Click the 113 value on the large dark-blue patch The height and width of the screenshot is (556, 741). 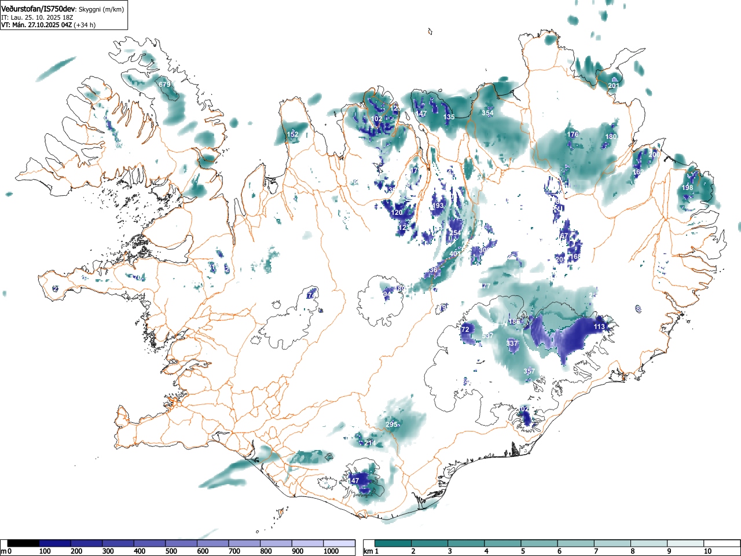tap(599, 327)
